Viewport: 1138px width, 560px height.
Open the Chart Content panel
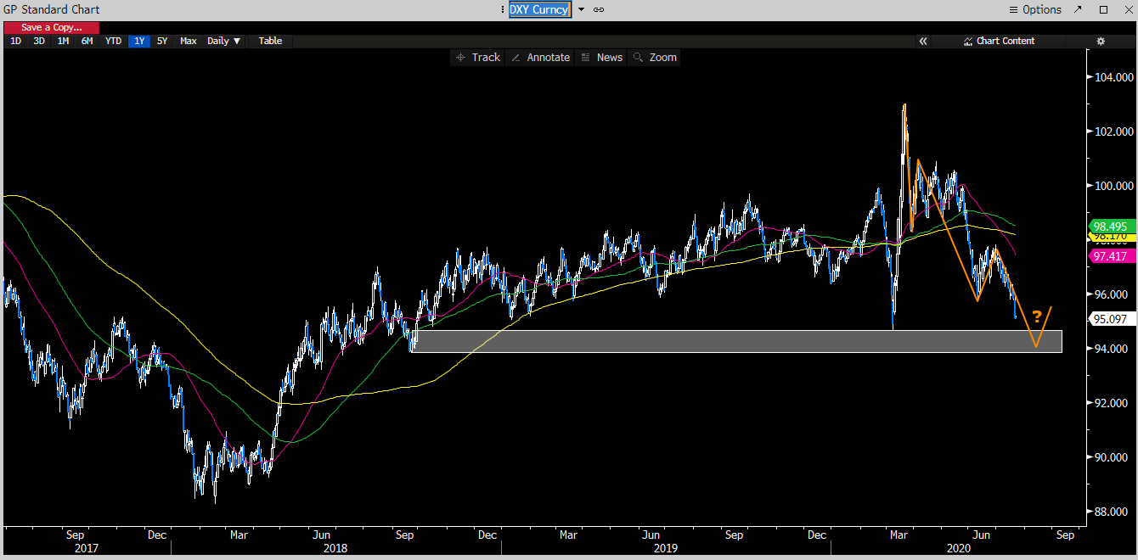[1000, 41]
